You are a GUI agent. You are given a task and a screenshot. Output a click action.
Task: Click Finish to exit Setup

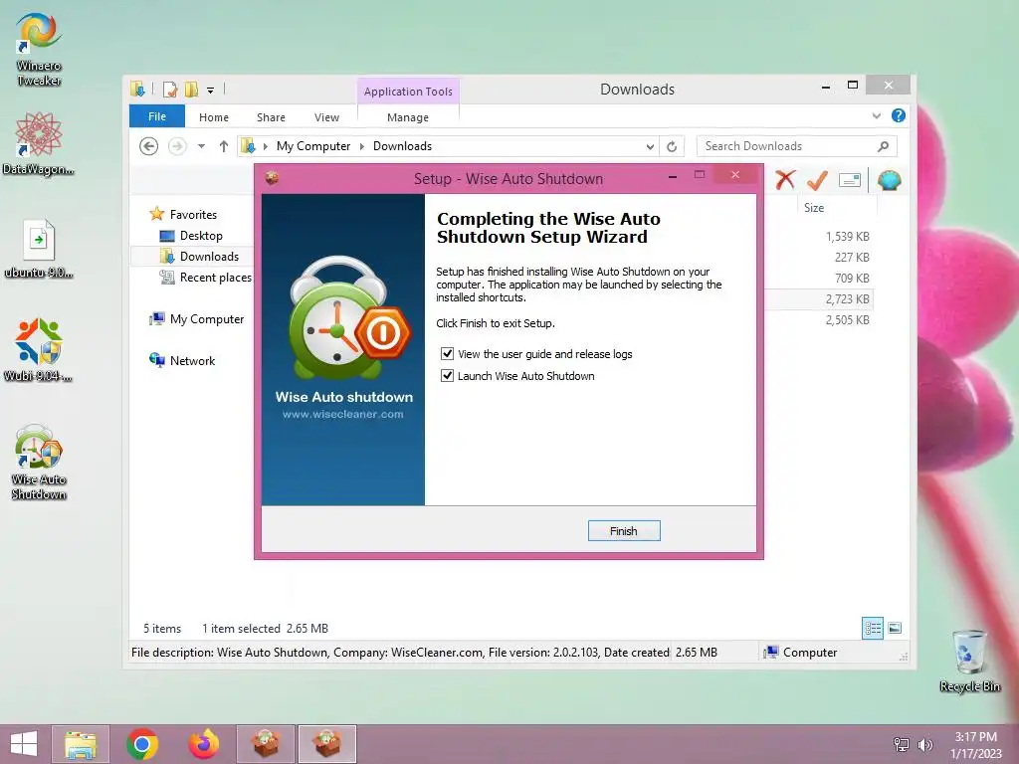624,531
